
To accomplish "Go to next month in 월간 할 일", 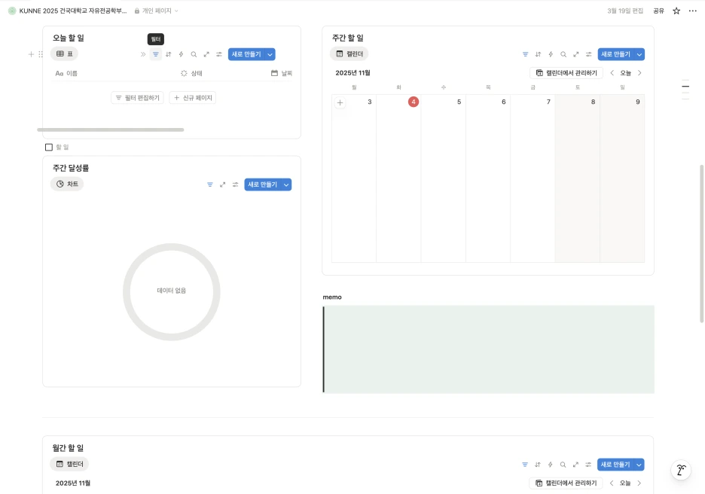I will pyautogui.click(x=639, y=483).
